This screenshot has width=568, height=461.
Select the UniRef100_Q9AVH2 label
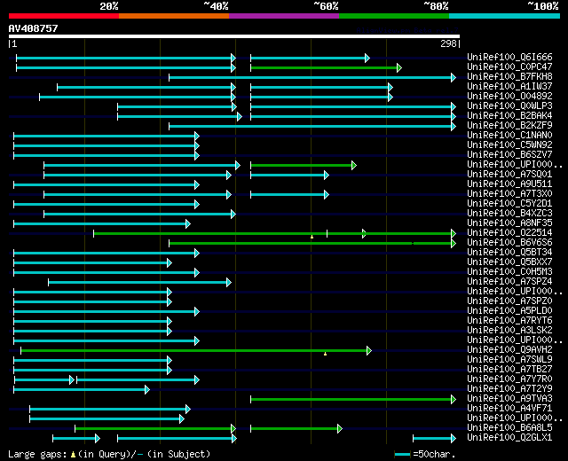509,350
